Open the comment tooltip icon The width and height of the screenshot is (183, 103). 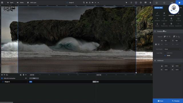[x=146, y=3]
